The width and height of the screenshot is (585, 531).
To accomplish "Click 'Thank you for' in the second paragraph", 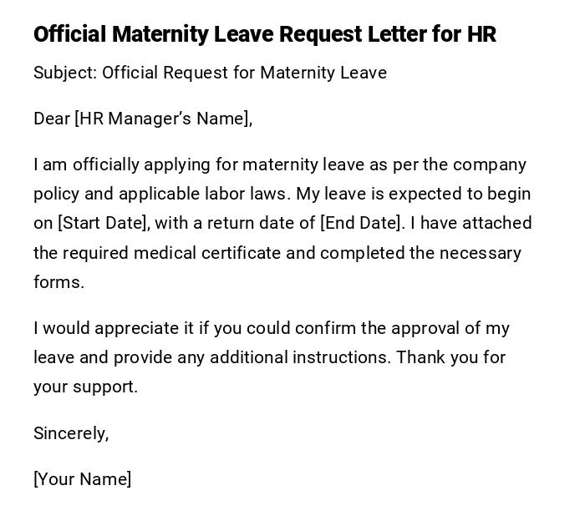I will (450, 357).
